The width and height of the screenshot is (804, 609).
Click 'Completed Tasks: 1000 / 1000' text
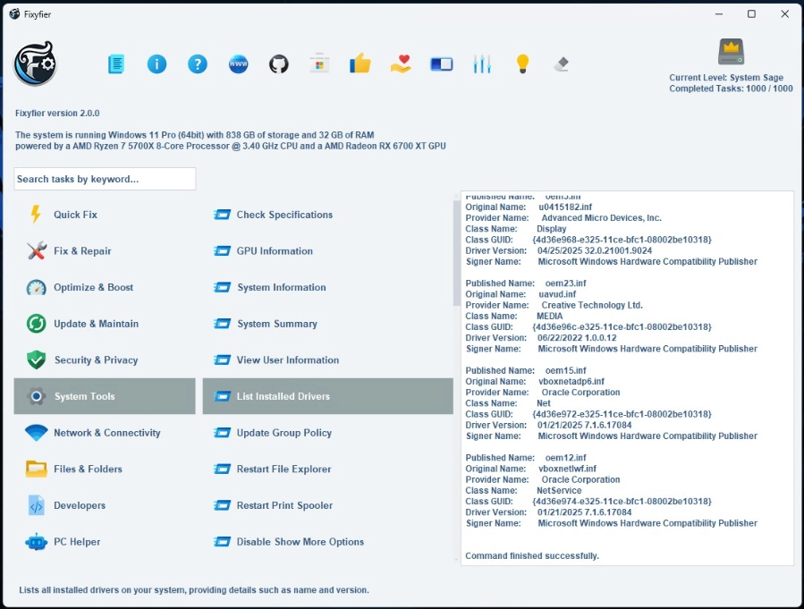(x=731, y=89)
